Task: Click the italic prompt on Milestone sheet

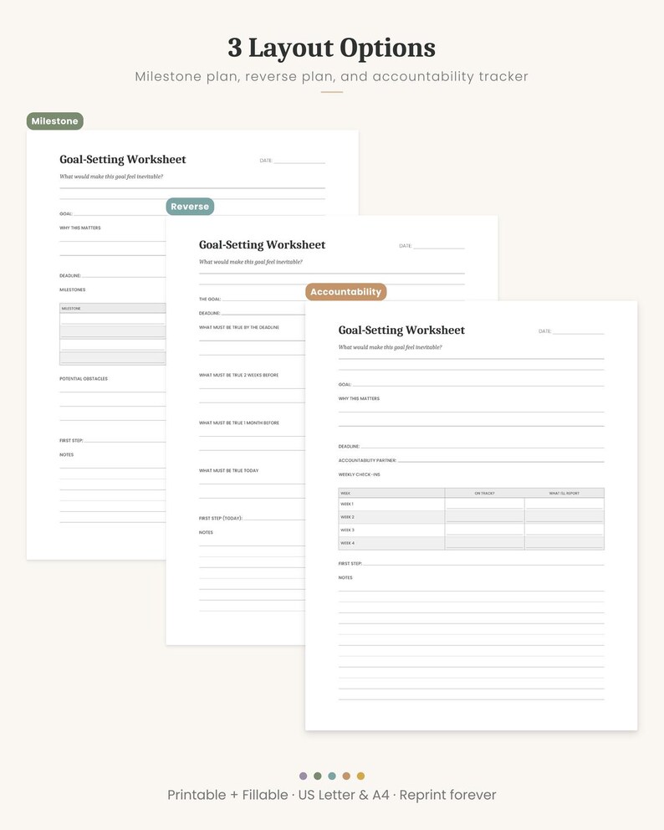Action: click(x=111, y=177)
